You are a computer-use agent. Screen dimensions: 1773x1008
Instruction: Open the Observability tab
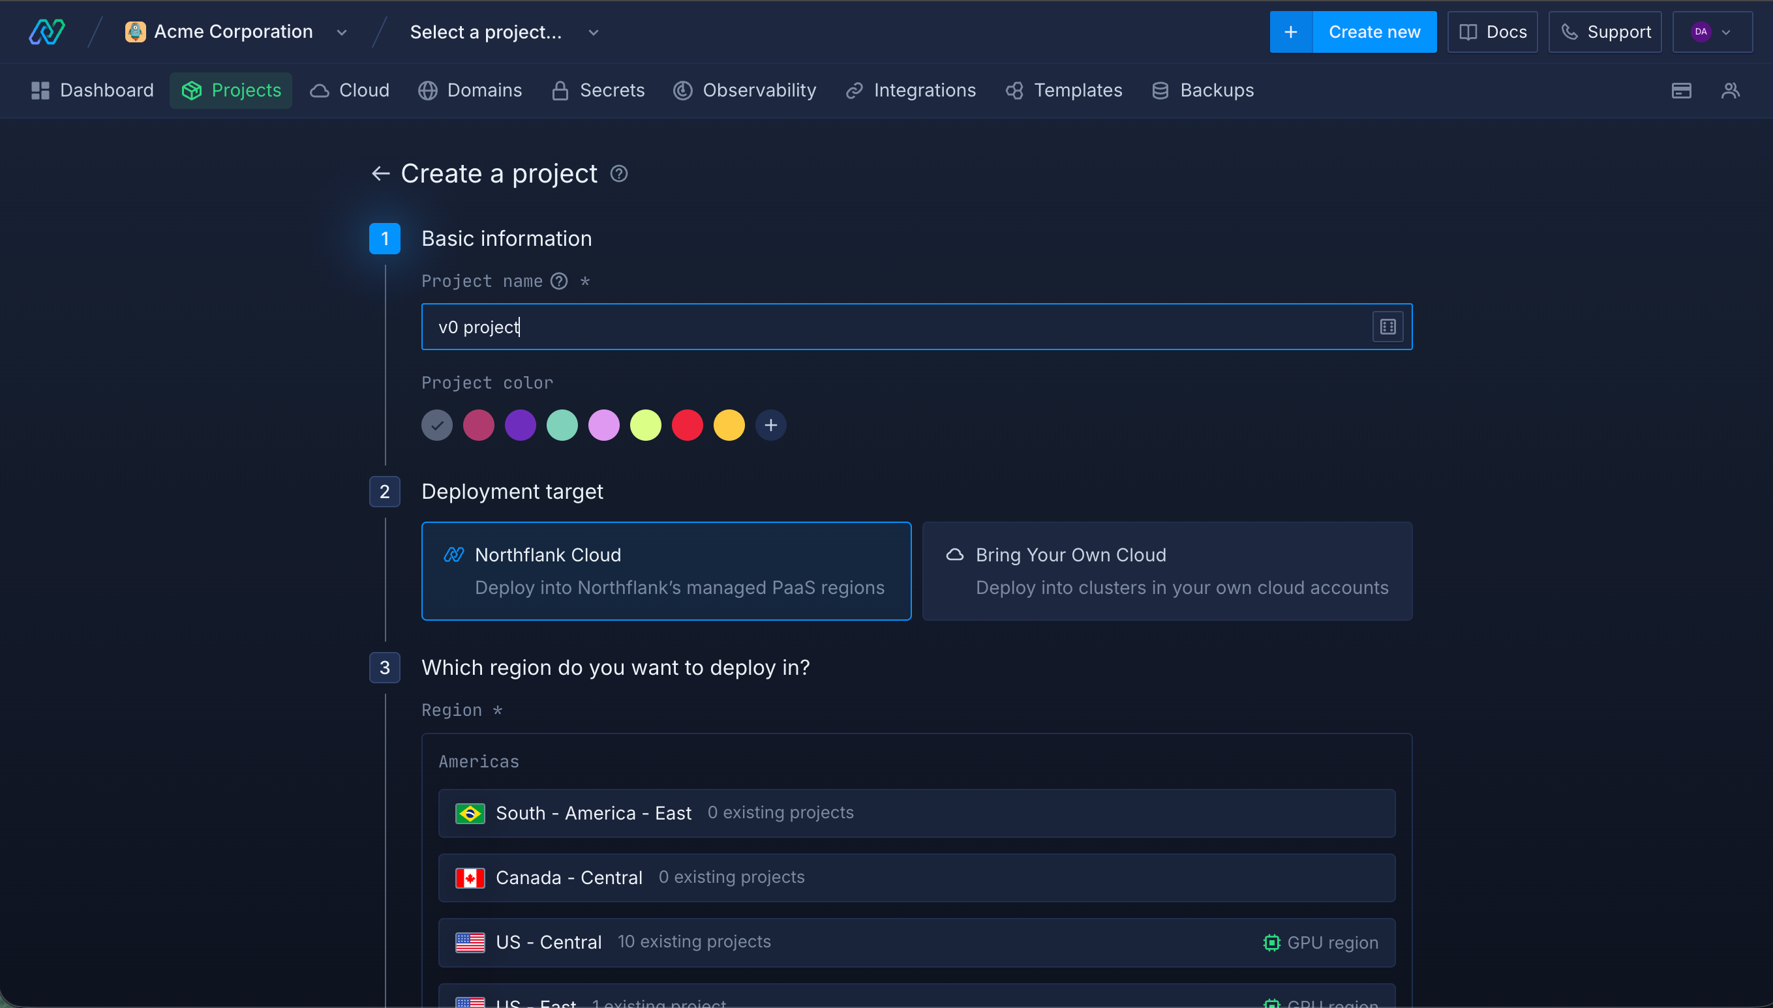[744, 91]
